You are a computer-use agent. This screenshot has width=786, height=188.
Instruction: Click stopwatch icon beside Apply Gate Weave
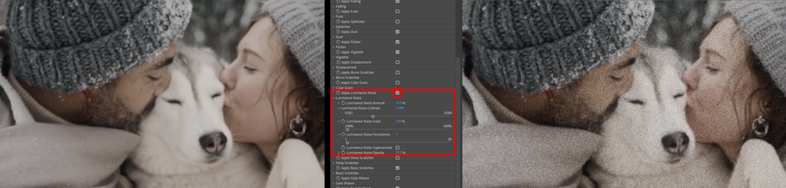[x=338, y=178]
